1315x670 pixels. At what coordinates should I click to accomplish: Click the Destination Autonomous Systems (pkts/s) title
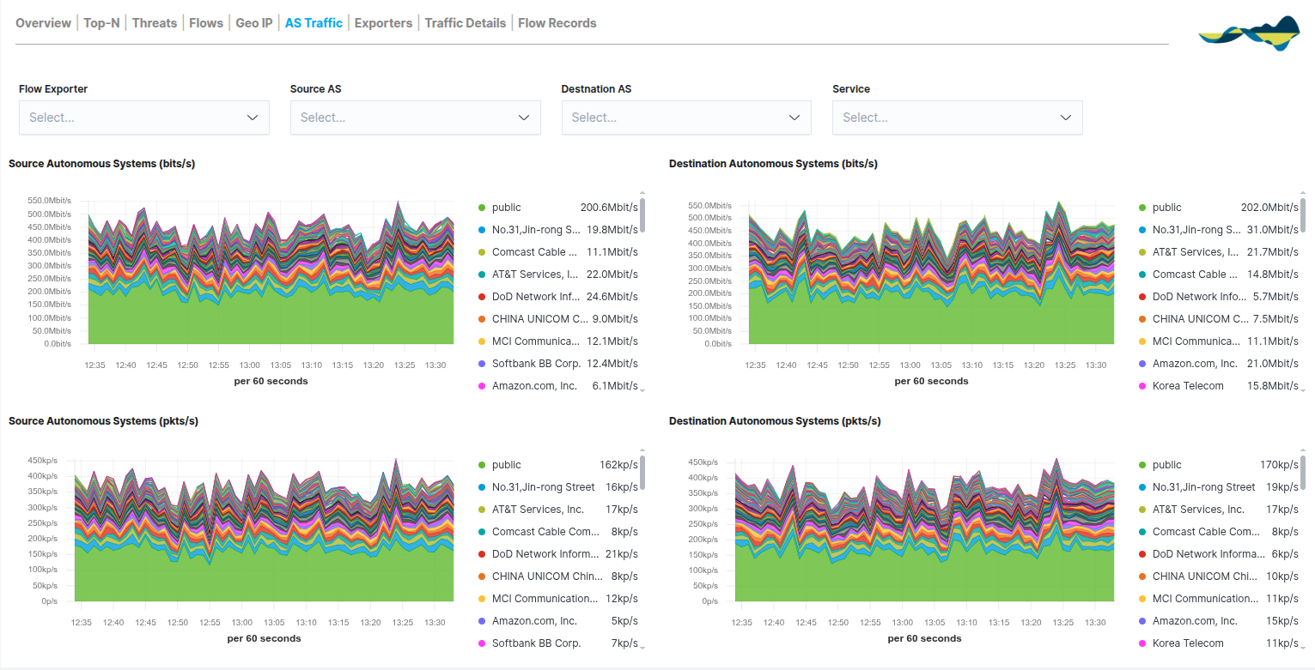point(775,421)
